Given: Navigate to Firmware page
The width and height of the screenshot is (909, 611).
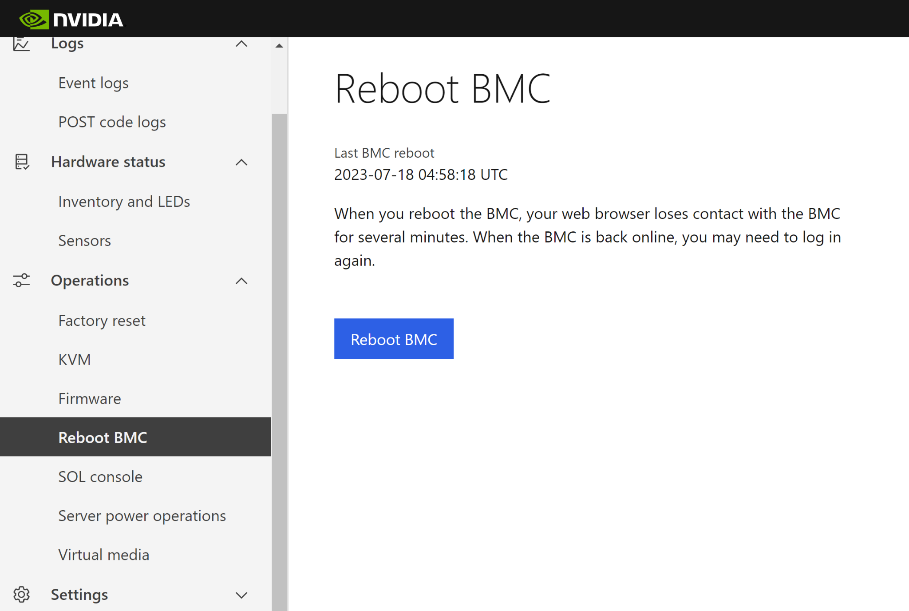Looking at the screenshot, I should (x=89, y=399).
